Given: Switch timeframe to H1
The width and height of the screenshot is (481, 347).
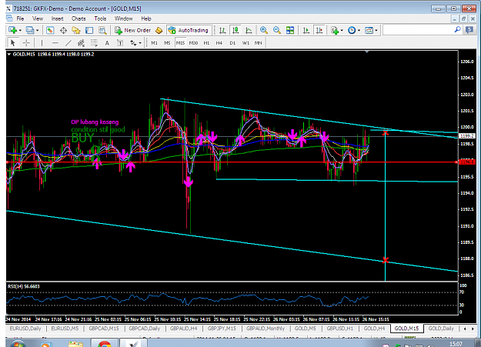Looking at the screenshot, I should tap(206, 43).
